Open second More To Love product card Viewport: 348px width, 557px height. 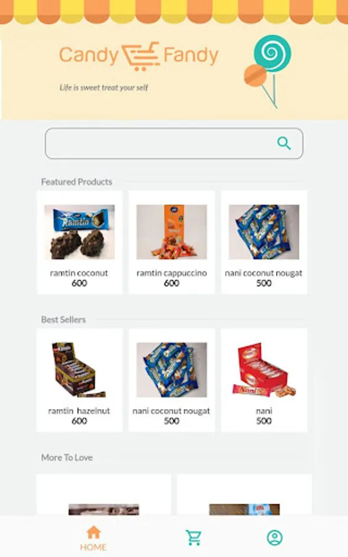[x=244, y=494]
